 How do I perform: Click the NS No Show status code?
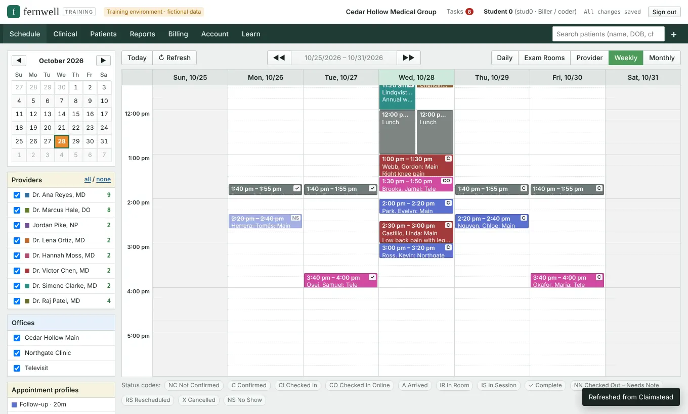[x=245, y=400]
